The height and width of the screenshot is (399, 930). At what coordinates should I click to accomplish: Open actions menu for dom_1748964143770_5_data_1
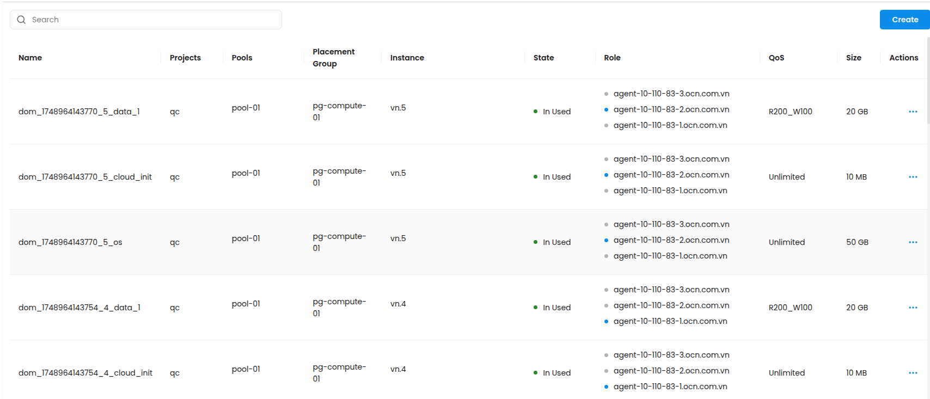coord(913,112)
